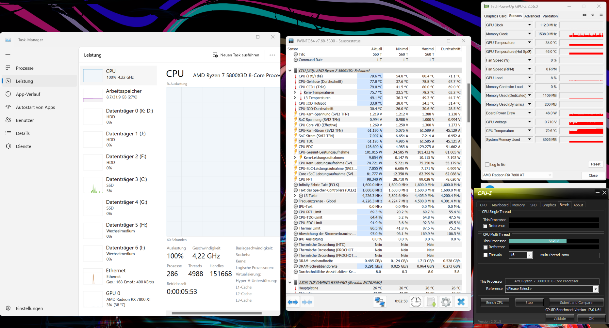Click HWiNFO clock reset timer icon
Screen dimensions: 609x328
point(416,302)
